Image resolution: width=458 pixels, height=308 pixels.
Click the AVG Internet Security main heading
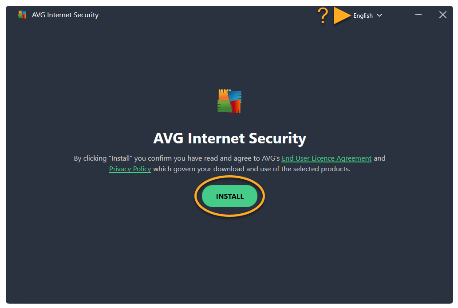tap(229, 138)
